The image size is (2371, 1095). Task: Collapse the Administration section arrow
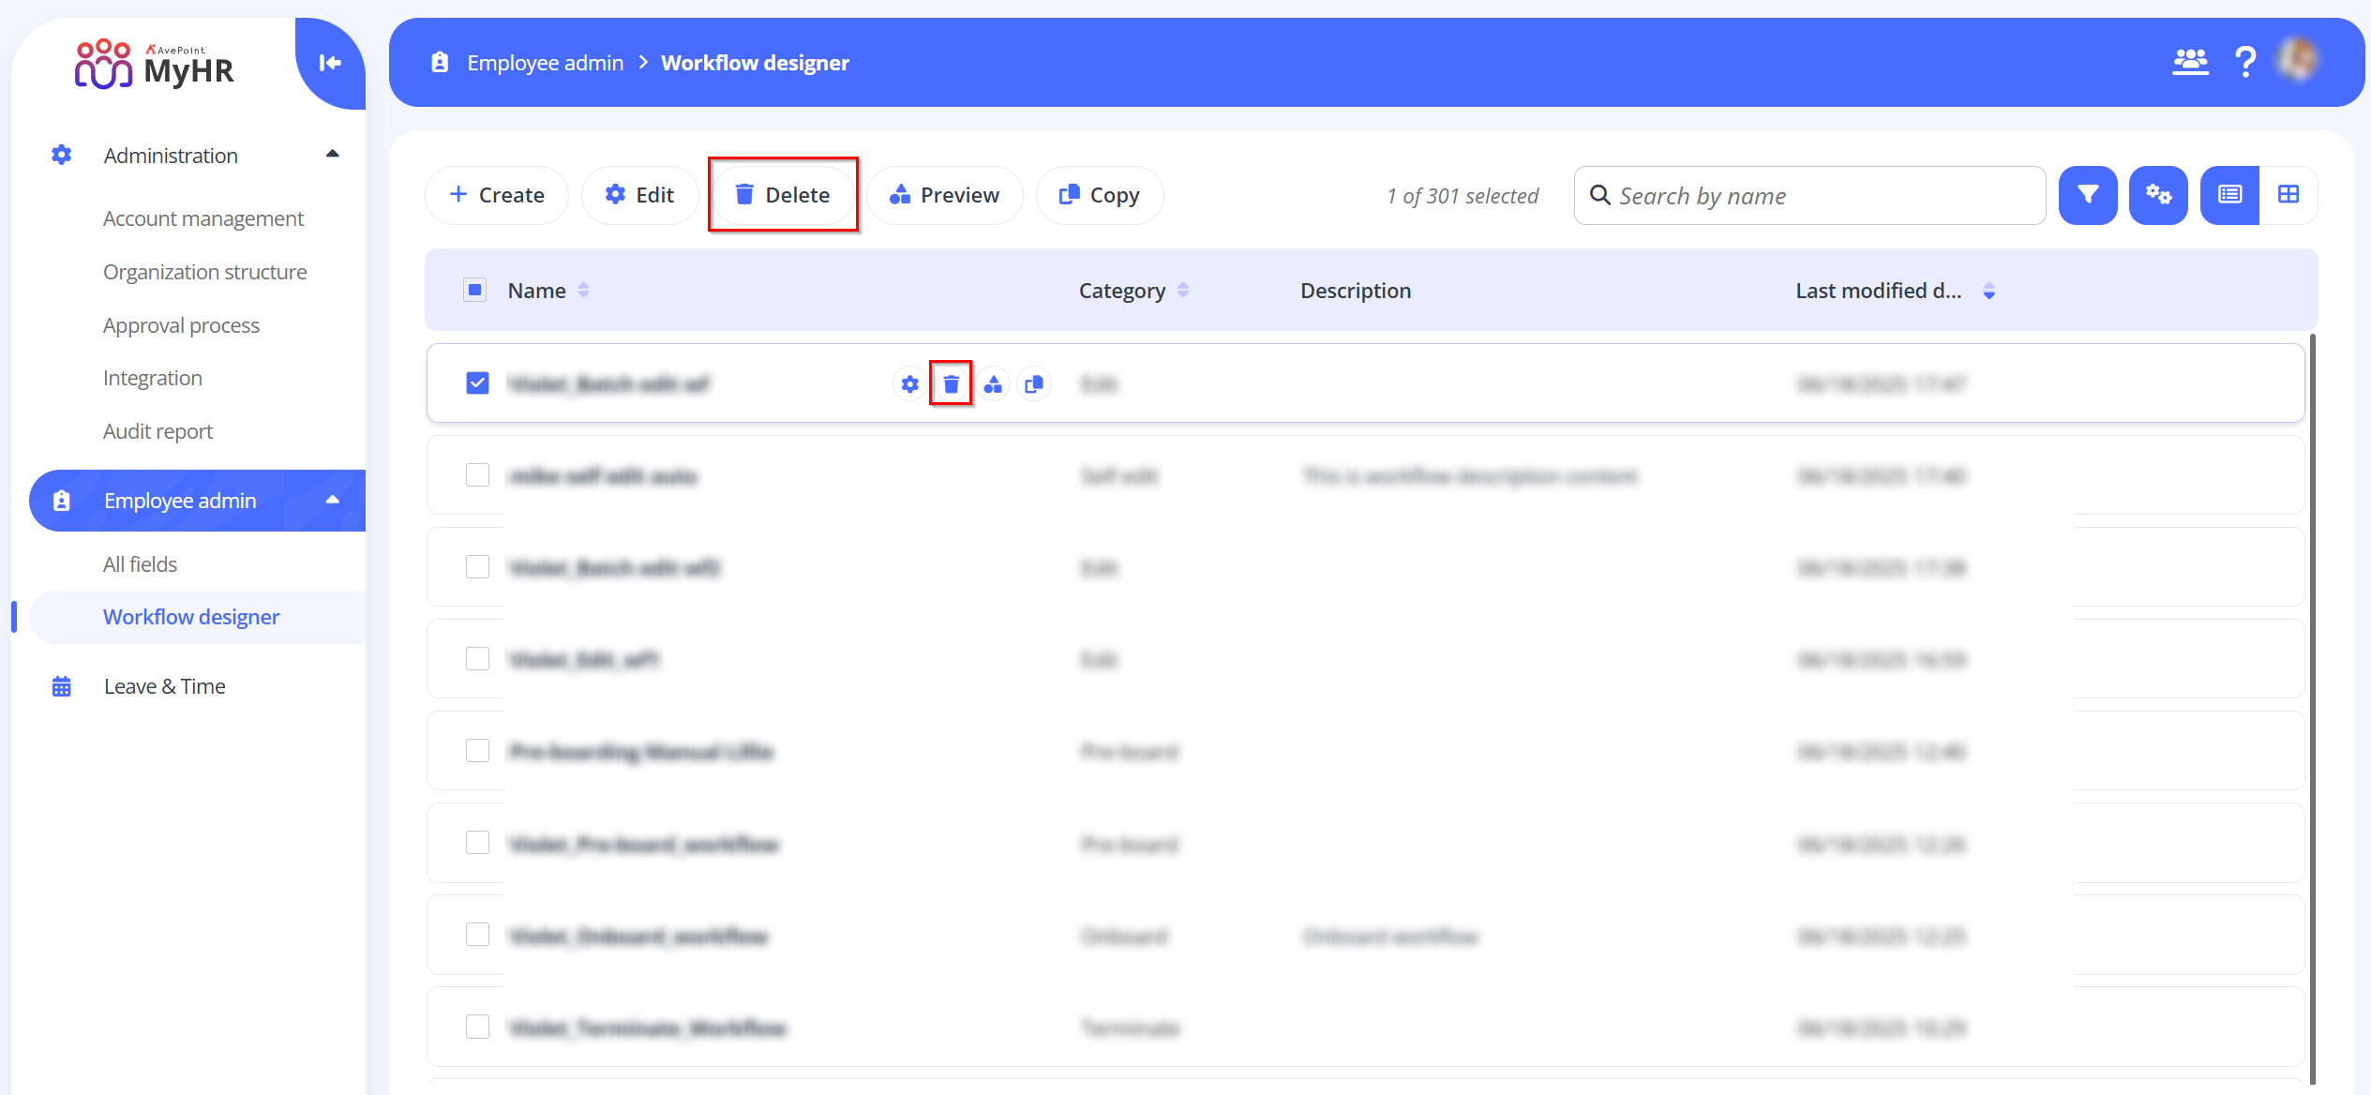[332, 154]
